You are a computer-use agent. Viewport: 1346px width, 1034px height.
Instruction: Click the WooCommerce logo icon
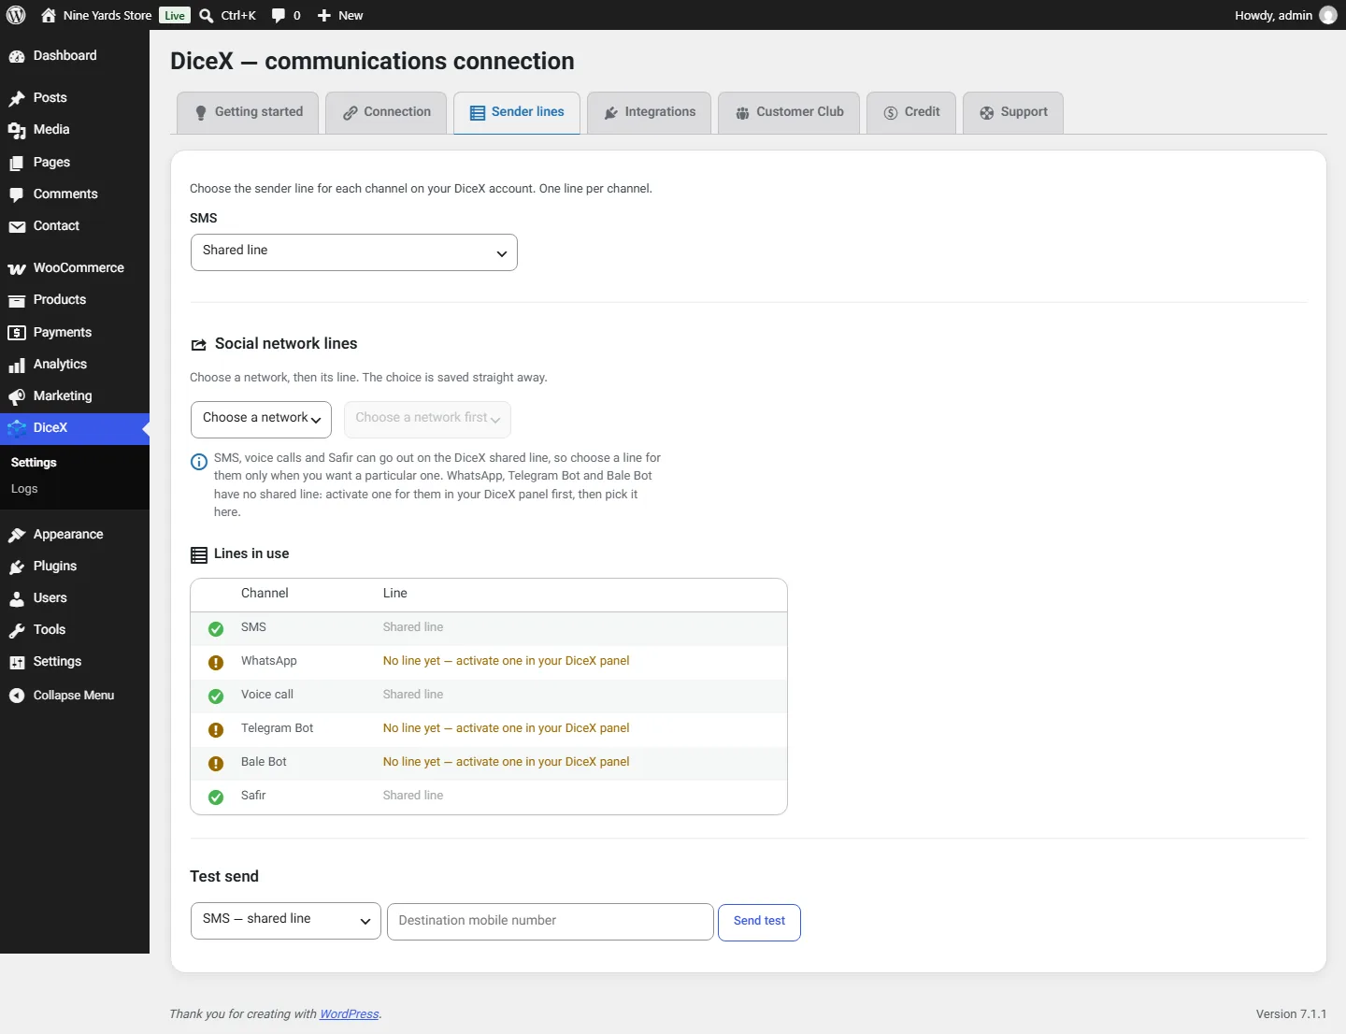[x=17, y=268]
